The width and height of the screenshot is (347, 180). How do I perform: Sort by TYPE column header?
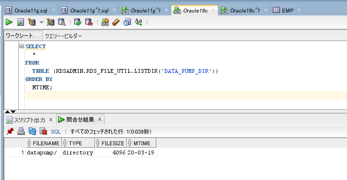pyautogui.click(x=78, y=143)
